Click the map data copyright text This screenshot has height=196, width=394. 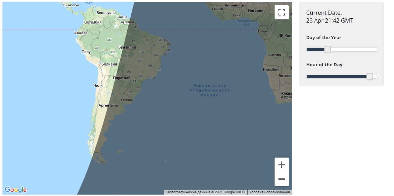pyautogui.click(x=205, y=192)
